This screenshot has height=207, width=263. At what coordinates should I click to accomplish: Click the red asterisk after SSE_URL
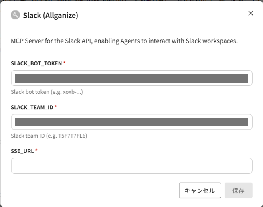[36, 150]
